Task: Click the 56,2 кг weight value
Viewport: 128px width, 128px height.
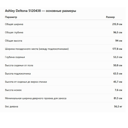Action: (x=118, y=107)
